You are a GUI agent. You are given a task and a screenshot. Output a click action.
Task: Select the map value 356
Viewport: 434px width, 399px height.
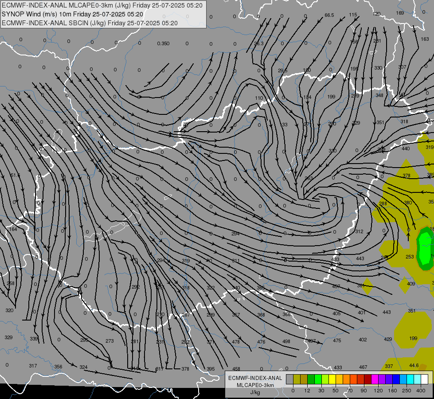(58, 367)
